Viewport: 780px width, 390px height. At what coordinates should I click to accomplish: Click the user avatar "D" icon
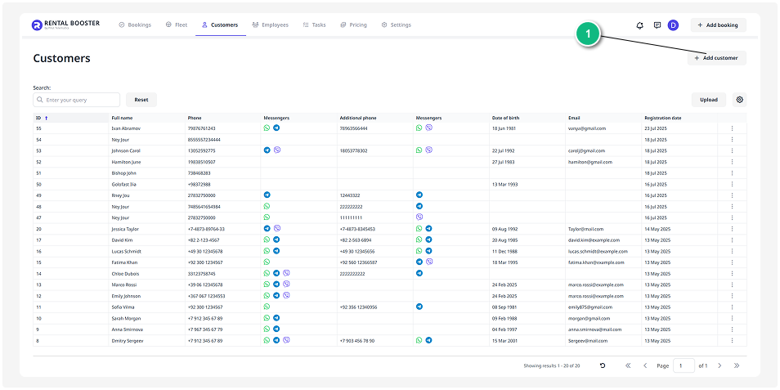tap(673, 25)
